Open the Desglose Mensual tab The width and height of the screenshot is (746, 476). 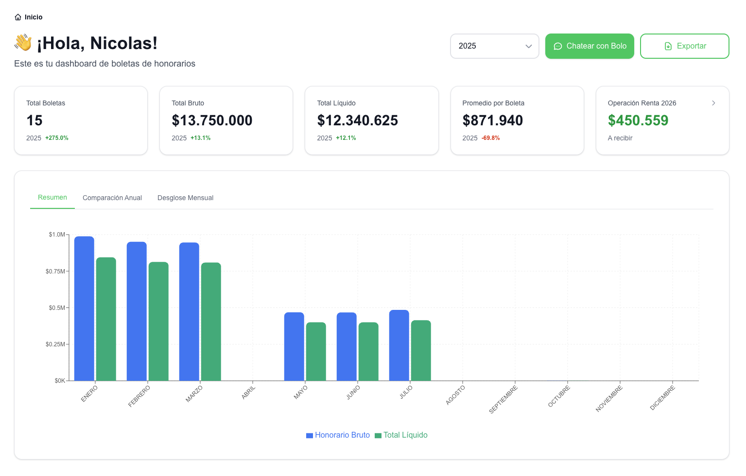click(x=185, y=198)
